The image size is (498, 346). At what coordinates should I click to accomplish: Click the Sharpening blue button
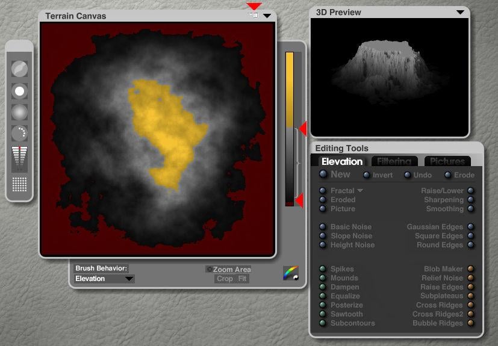pos(471,200)
